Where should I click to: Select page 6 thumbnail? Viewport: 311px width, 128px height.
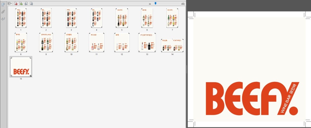point(147,18)
